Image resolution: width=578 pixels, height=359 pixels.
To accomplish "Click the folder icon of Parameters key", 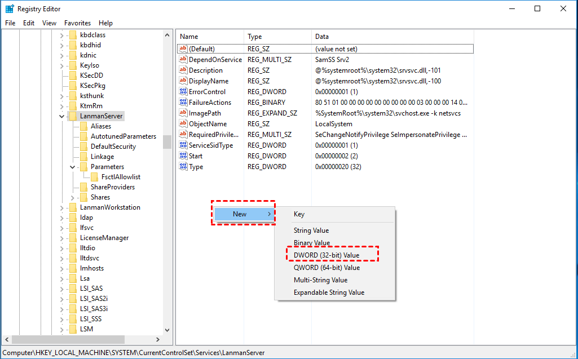I will coord(83,167).
